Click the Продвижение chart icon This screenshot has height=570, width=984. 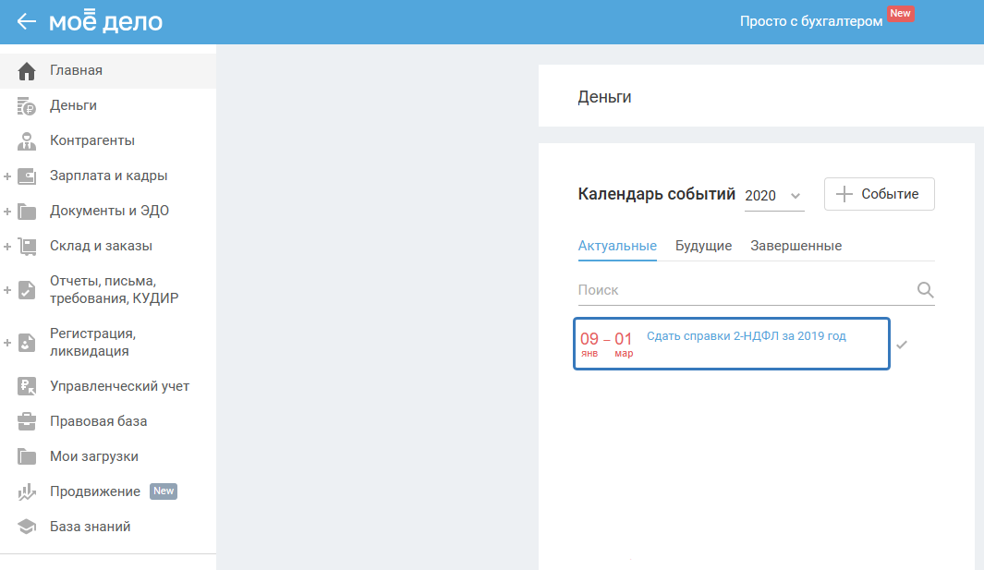[x=27, y=492]
